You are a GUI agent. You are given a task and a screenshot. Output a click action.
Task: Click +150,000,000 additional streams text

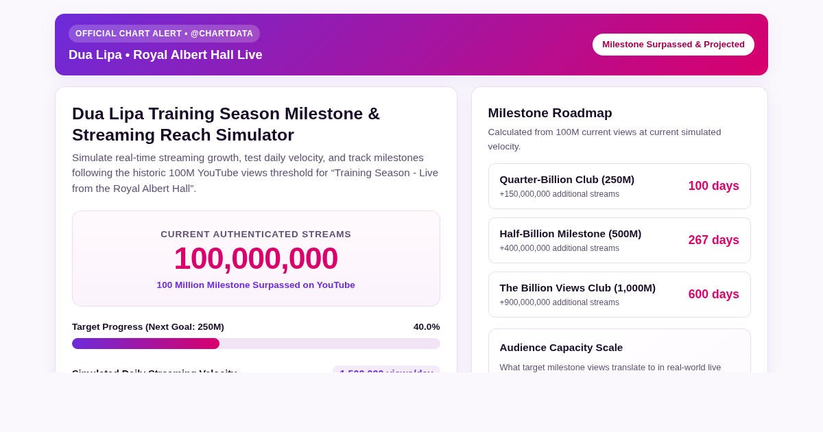pos(559,194)
